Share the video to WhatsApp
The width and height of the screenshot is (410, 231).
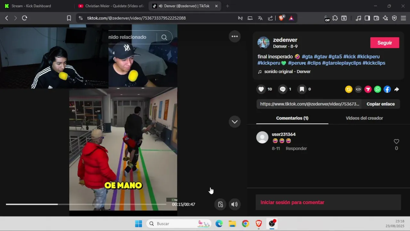pyautogui.click(x=378, y=90)
